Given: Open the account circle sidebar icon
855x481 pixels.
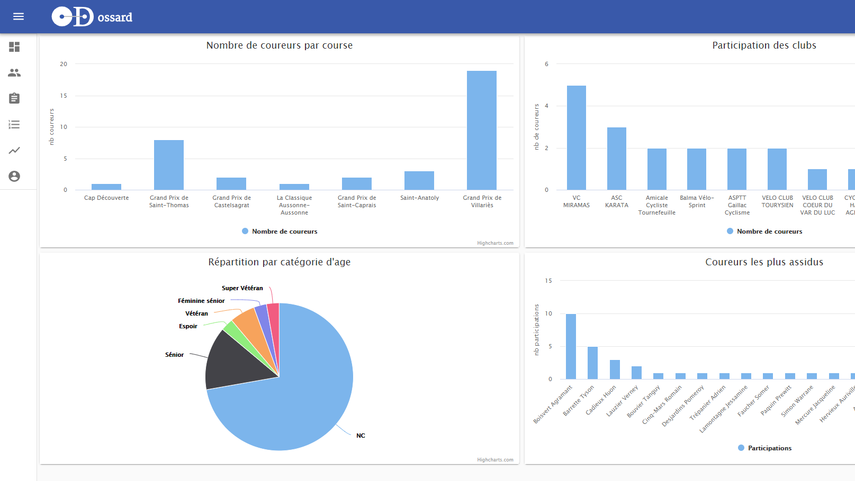Looking at the screenshot, I should click(x=14, y=176).
